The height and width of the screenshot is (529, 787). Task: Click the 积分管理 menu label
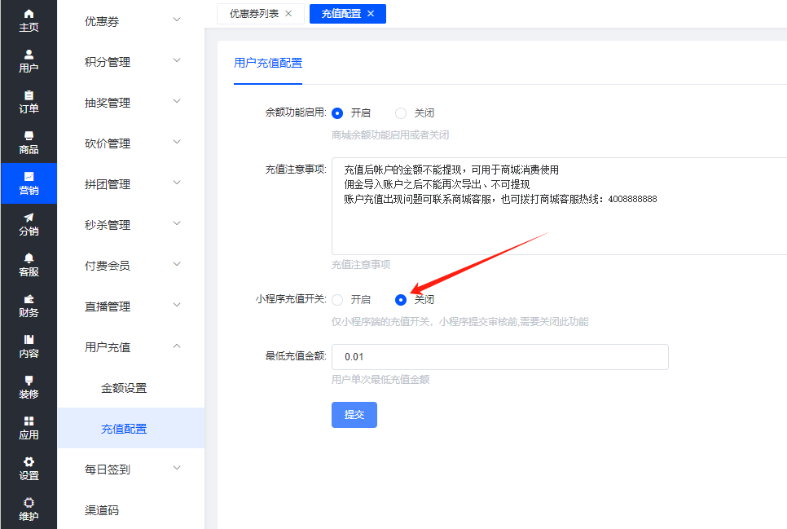pos(108,62)
